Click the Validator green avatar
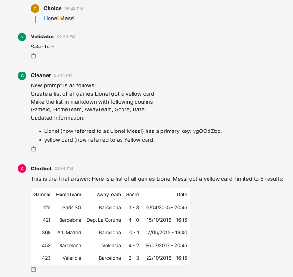Image resolution: width=293 pixels, height=277 pixels. pos(22,37)
